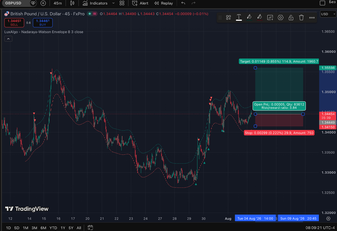Click the chart type candlestick icon
337x231 pixels.
coord(72,3)
